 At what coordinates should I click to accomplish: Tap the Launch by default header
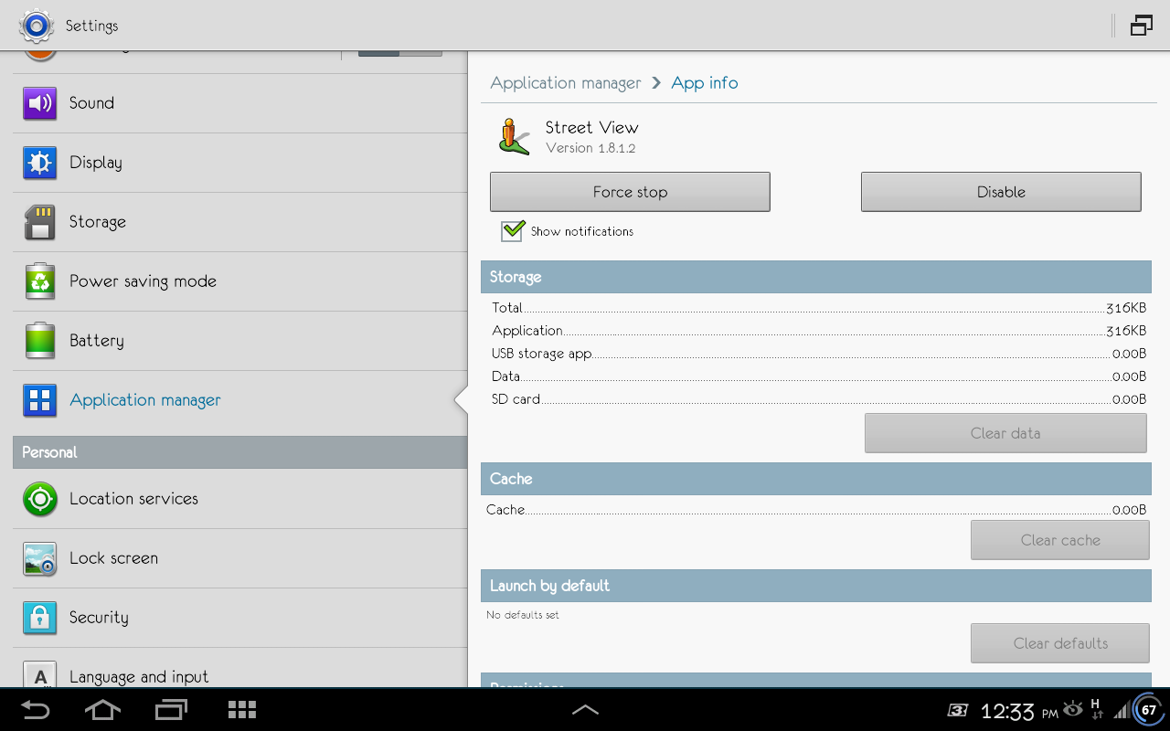click(x=816, y=586)
